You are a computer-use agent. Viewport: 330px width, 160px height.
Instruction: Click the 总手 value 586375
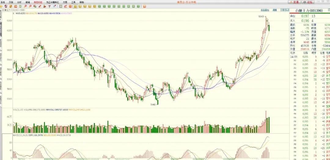(305, 35)
